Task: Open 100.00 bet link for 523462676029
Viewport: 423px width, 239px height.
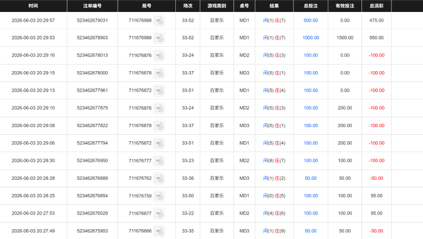Action: point(311,213)
